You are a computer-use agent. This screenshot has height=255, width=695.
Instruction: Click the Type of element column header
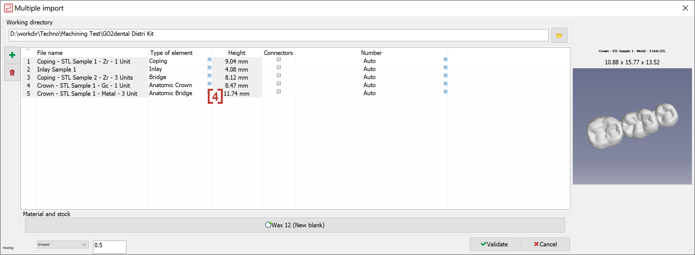point(180,53)
